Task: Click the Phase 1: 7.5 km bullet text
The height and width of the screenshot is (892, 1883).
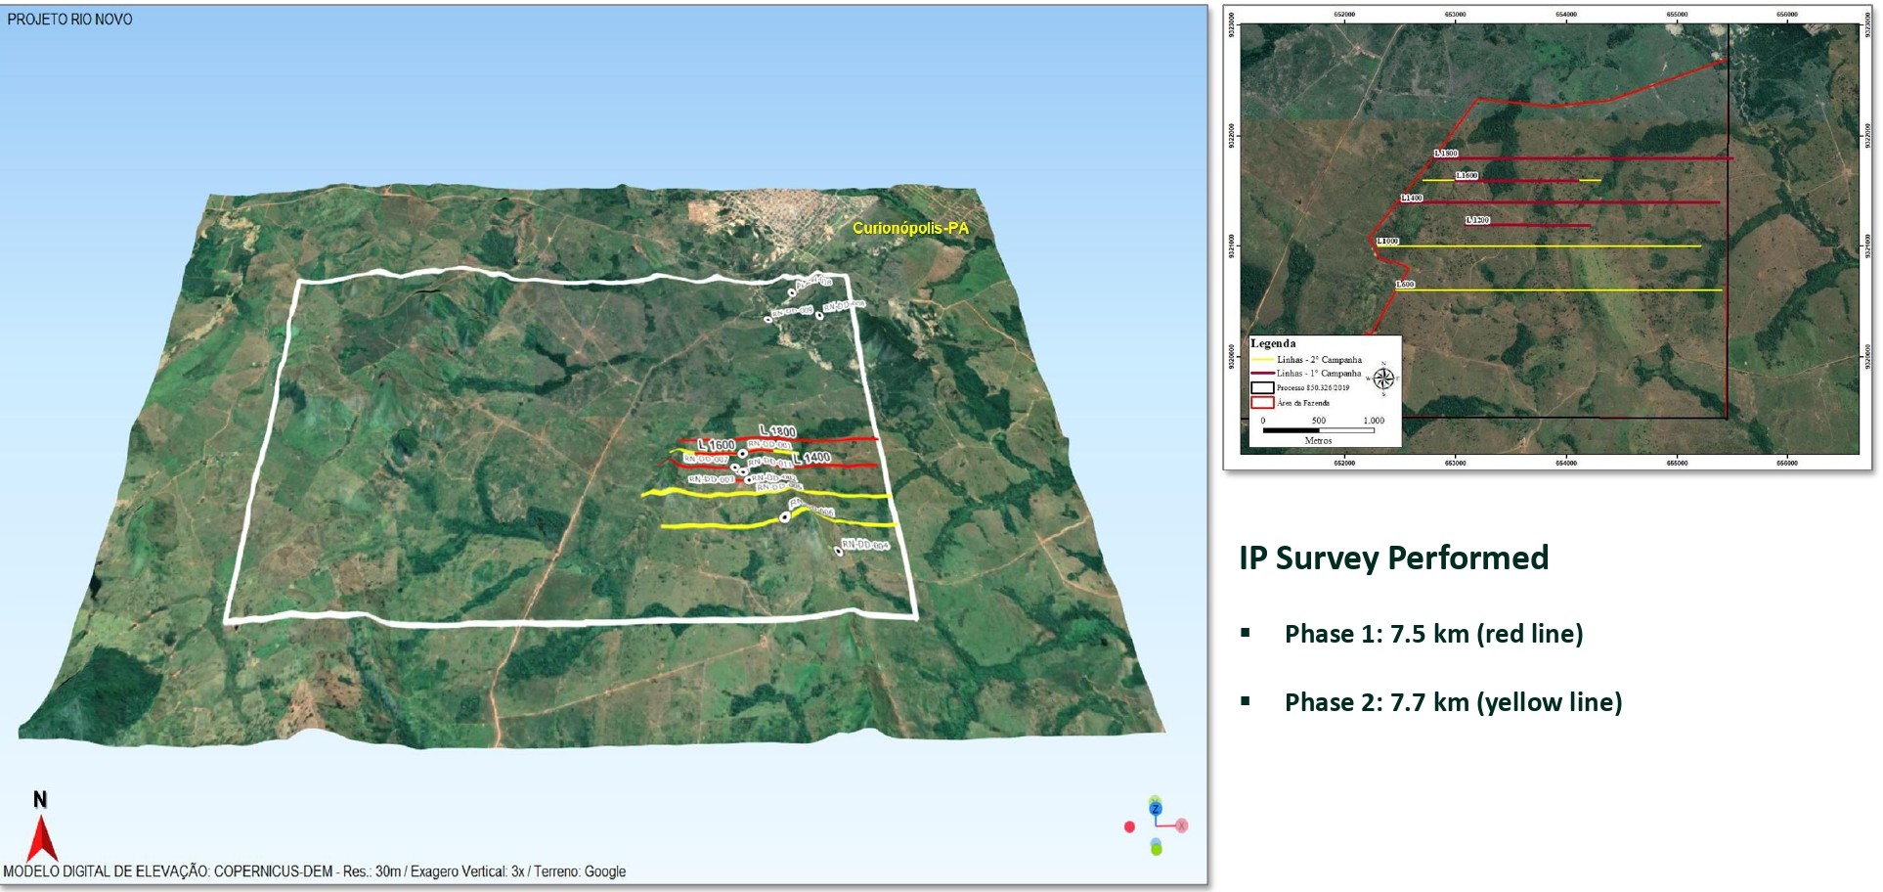Action: pyautogui.click(x=1433, y=634)
